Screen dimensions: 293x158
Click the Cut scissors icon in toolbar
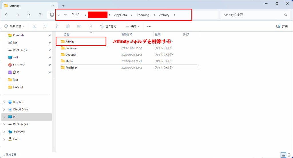(x=34, y=26)
